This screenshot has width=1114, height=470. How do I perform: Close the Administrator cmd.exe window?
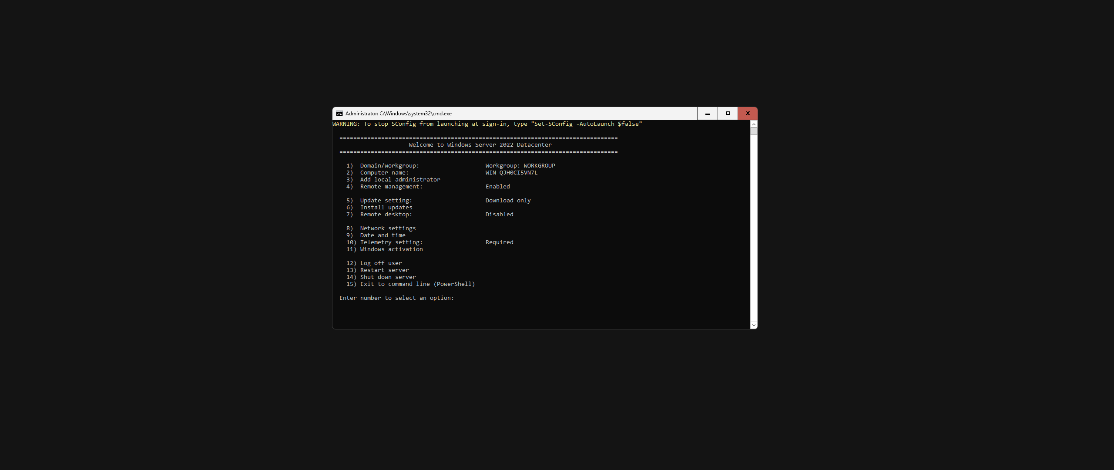(x=748, y=114)
